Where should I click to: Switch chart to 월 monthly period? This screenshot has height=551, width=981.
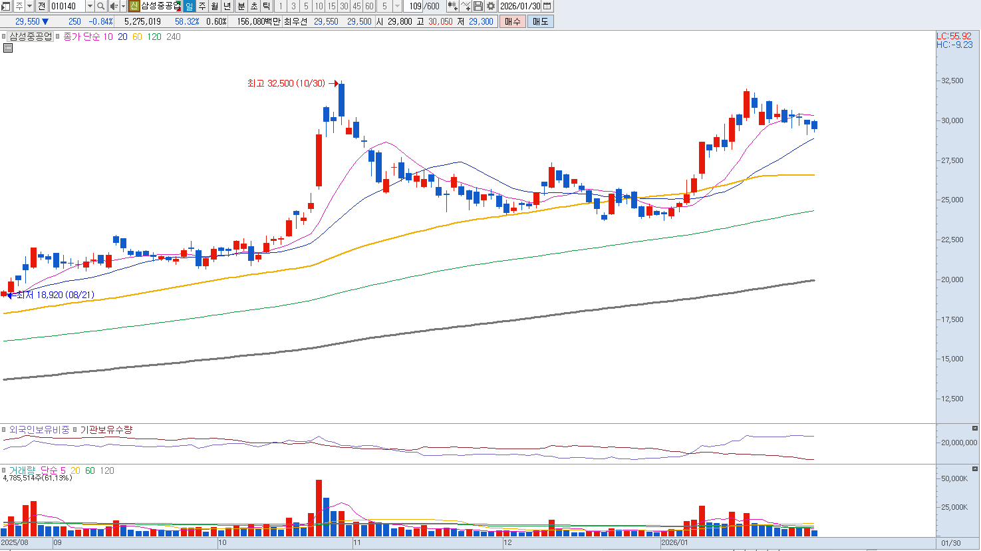215,6
